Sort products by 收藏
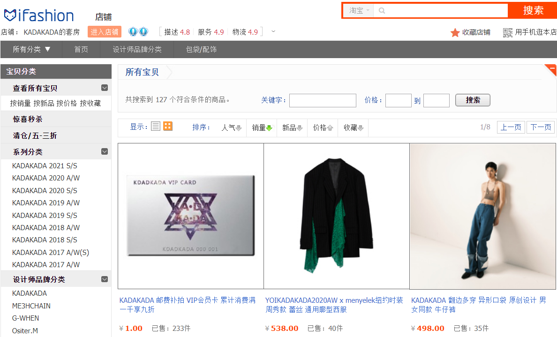The width and height of the screenshot is (557, 337). (354, 127)
